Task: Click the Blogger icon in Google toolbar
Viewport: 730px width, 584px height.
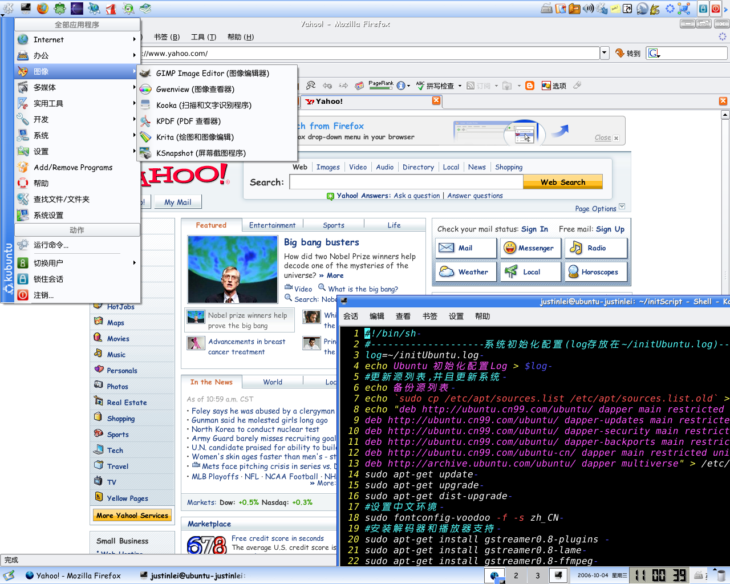Action: (x=530, y=86)
